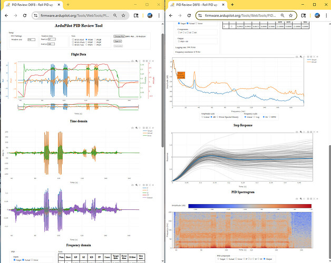Viewport: 331px width, 263px height.
Task: Select zoom tool on Time domain plot modebar
Action: pyautogui.click(x=137, y=128)
